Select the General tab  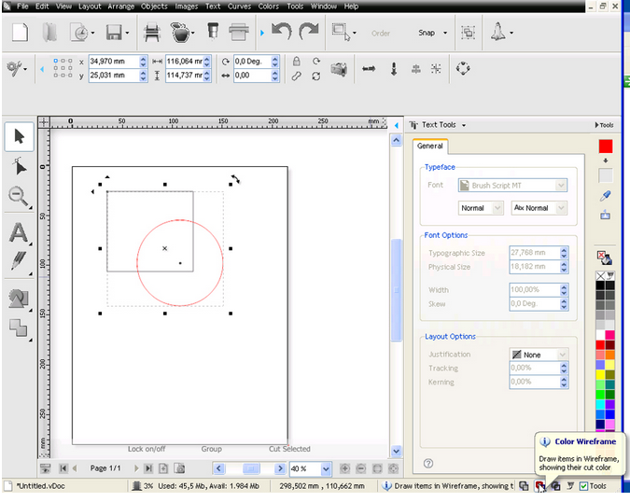tap(430, 146)
